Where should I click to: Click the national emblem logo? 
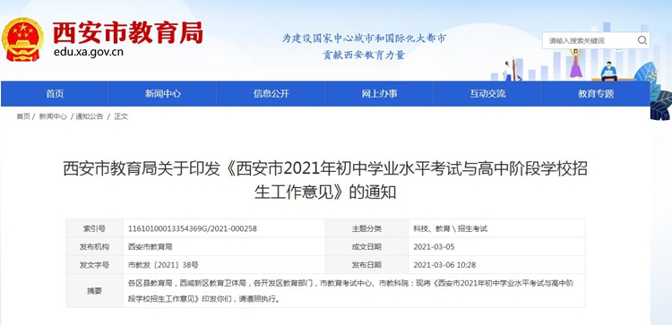pyautogui.click(x=22, y=39)
